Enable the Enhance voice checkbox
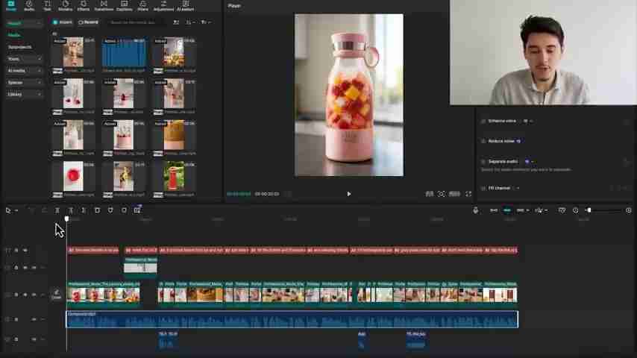The width and height of the screenshot is (637, 358). pos(483,121)
